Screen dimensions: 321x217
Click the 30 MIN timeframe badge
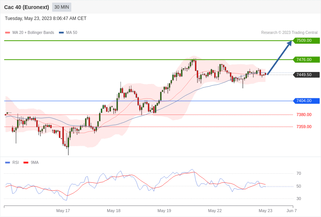pos(62,7)
